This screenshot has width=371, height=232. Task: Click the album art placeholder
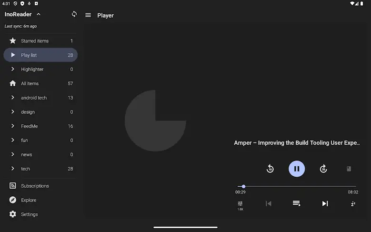coord(155,121)
